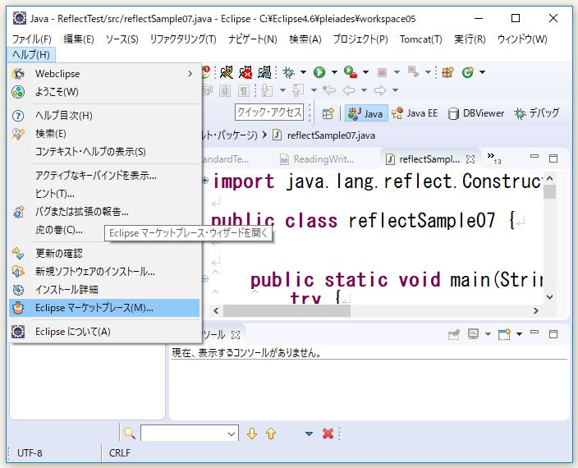Close the reflectSample07 editor tab
This screenshot has height=468, width=578.
(470, 159)
